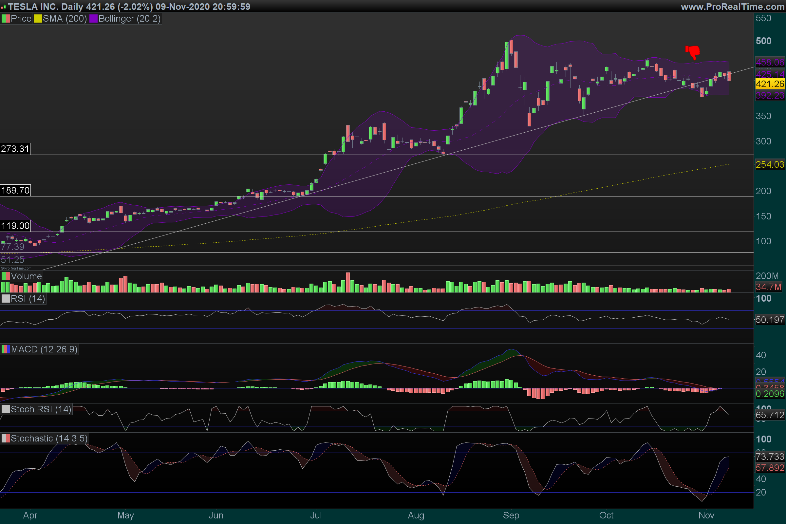The image size is (786, 524).
Task: Click the yellow 421.26 current price tag
Action: (x=770, y=84)
